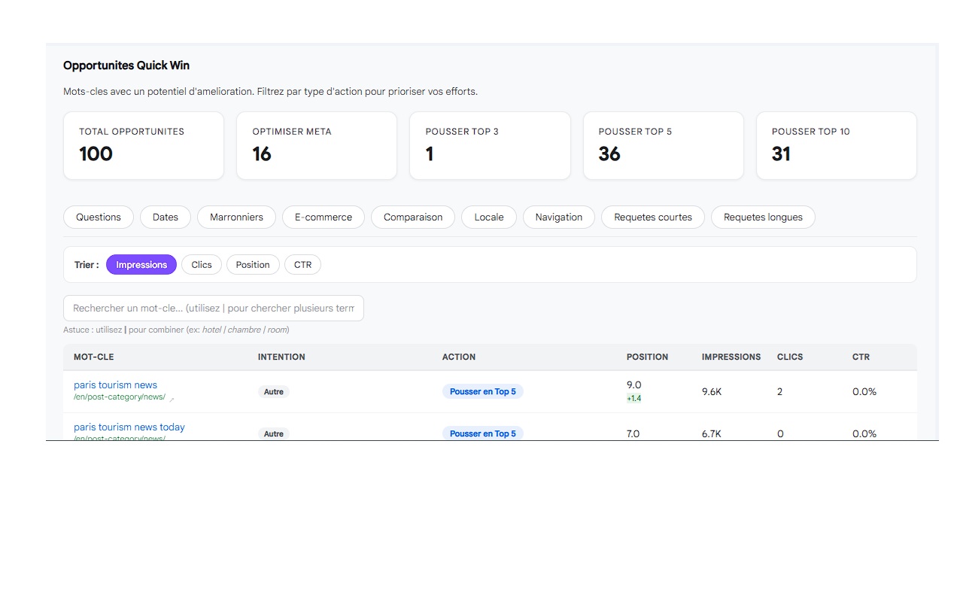Select the Impressions sort option
The image size is (963, 602).
[x=141, y=264]
